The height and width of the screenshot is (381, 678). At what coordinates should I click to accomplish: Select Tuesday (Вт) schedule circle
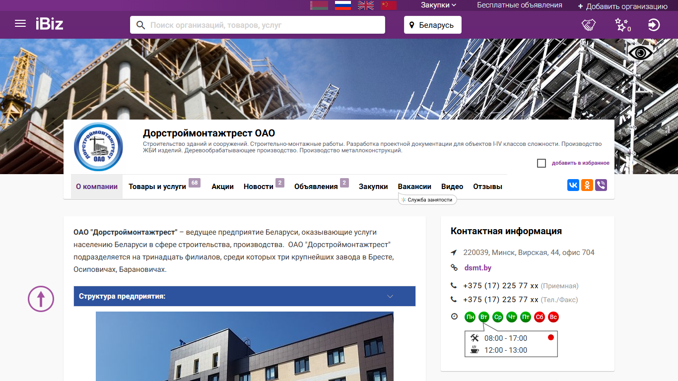484,317
